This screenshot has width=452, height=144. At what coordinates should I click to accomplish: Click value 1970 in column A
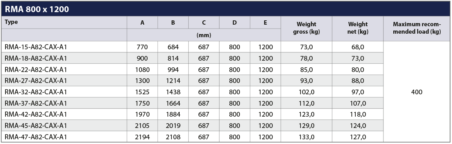click(142, 115)
